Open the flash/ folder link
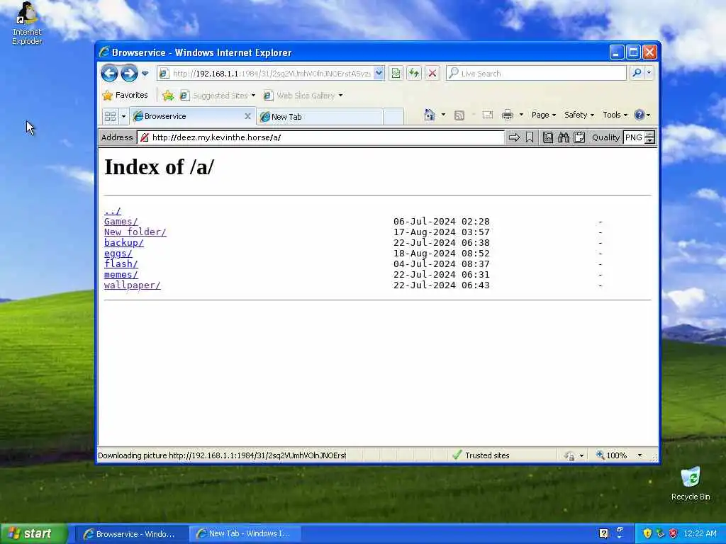The height and width of the screenshot is (544, 726). pos(121,264)
